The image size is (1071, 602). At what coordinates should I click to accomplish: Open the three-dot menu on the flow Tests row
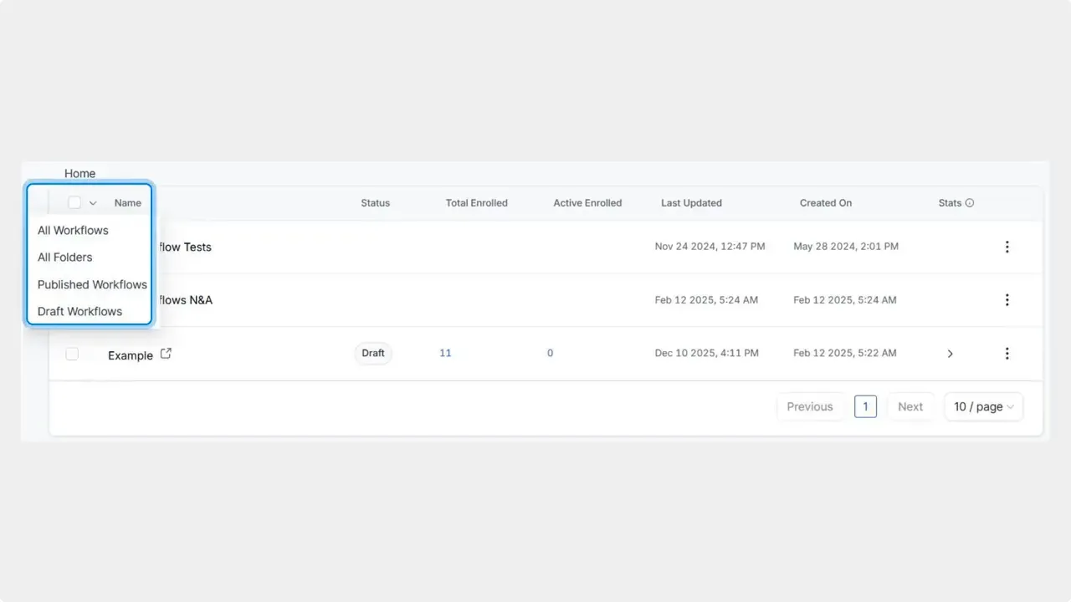pyautogui.click(x=1007, y=247)
